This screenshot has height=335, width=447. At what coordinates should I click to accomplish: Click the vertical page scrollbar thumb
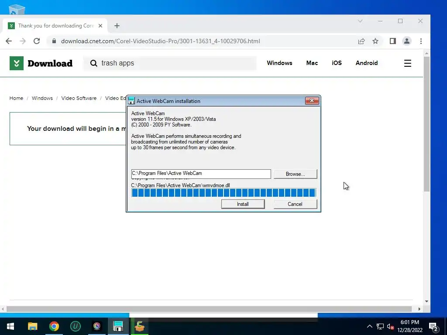pos(426,124)
